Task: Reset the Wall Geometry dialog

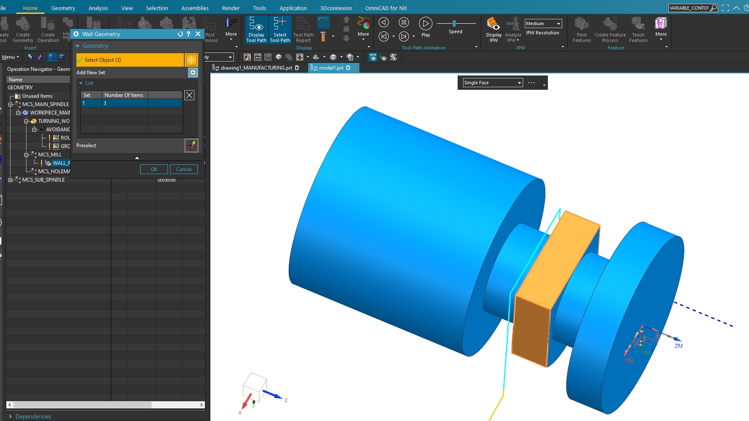Action: click(180, 34)
